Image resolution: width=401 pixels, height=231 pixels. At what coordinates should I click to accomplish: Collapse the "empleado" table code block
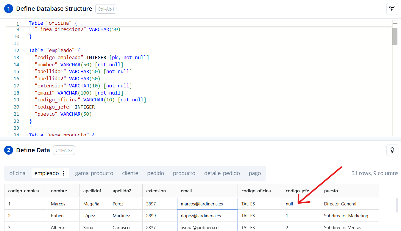coord(25,51)
